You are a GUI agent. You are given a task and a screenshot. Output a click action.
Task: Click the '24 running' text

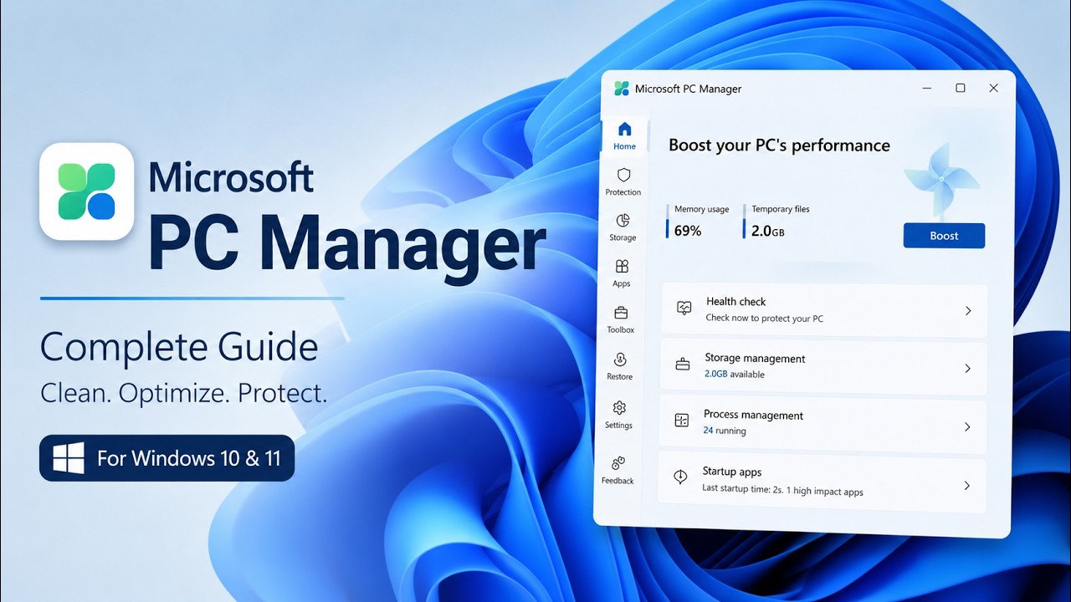tap(725, 431)
